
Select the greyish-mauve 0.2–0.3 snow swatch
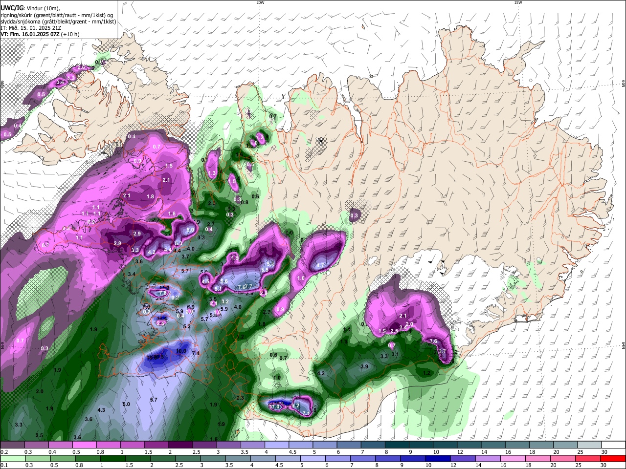click(x=12, y=445)
